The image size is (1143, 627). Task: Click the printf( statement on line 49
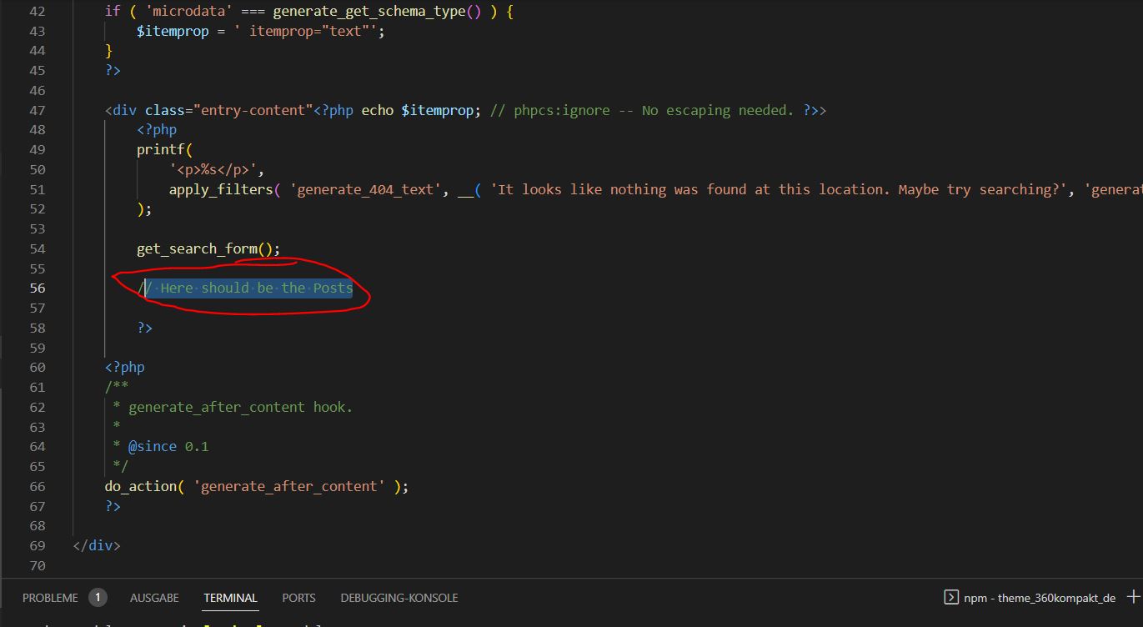pyautogui.click(x=165, y=150)
